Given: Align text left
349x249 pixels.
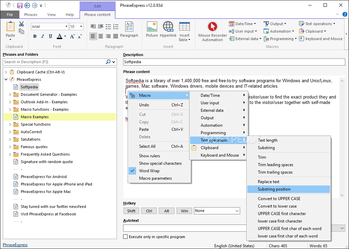Looking at the screenshot, I should click(93, 36).
